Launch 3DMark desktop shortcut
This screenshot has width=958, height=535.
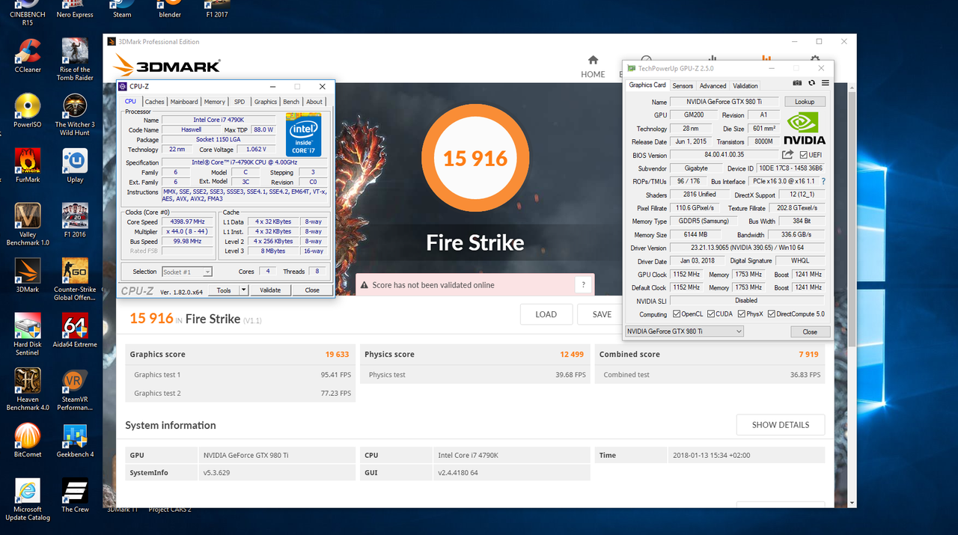click(x=28, y=275)
